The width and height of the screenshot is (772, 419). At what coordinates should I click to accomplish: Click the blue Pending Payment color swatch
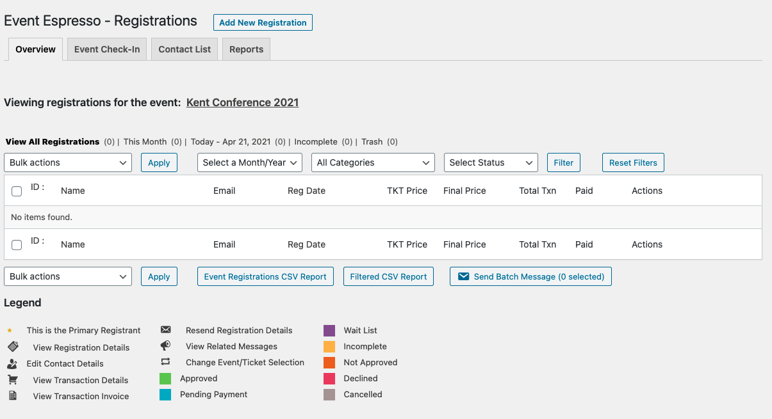[165, 395]
